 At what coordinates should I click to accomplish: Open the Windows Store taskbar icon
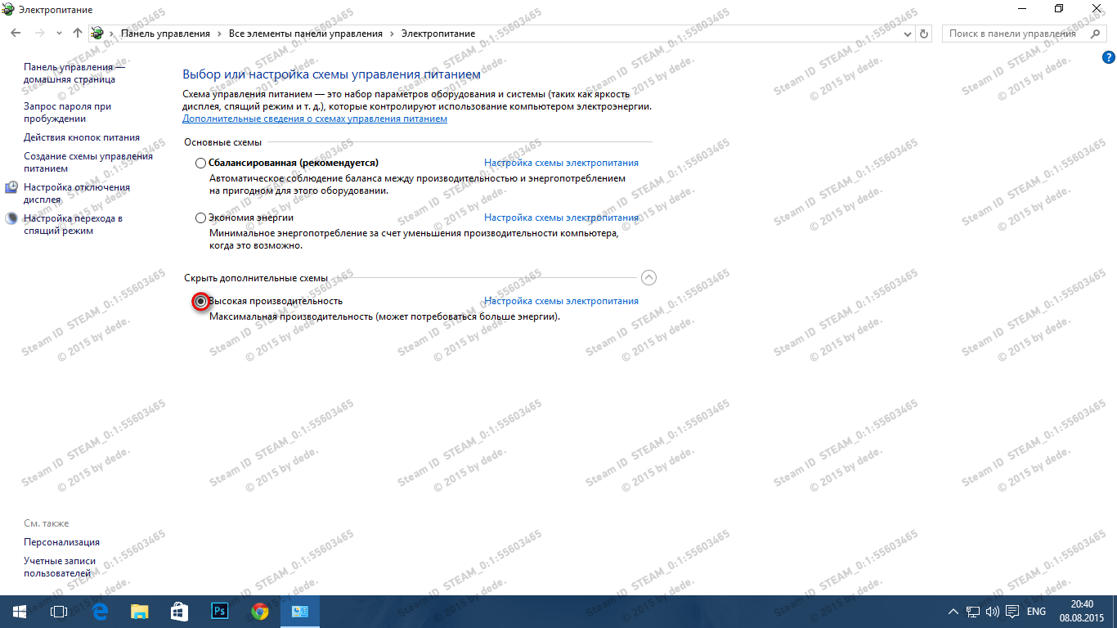[x=180, y=612]
